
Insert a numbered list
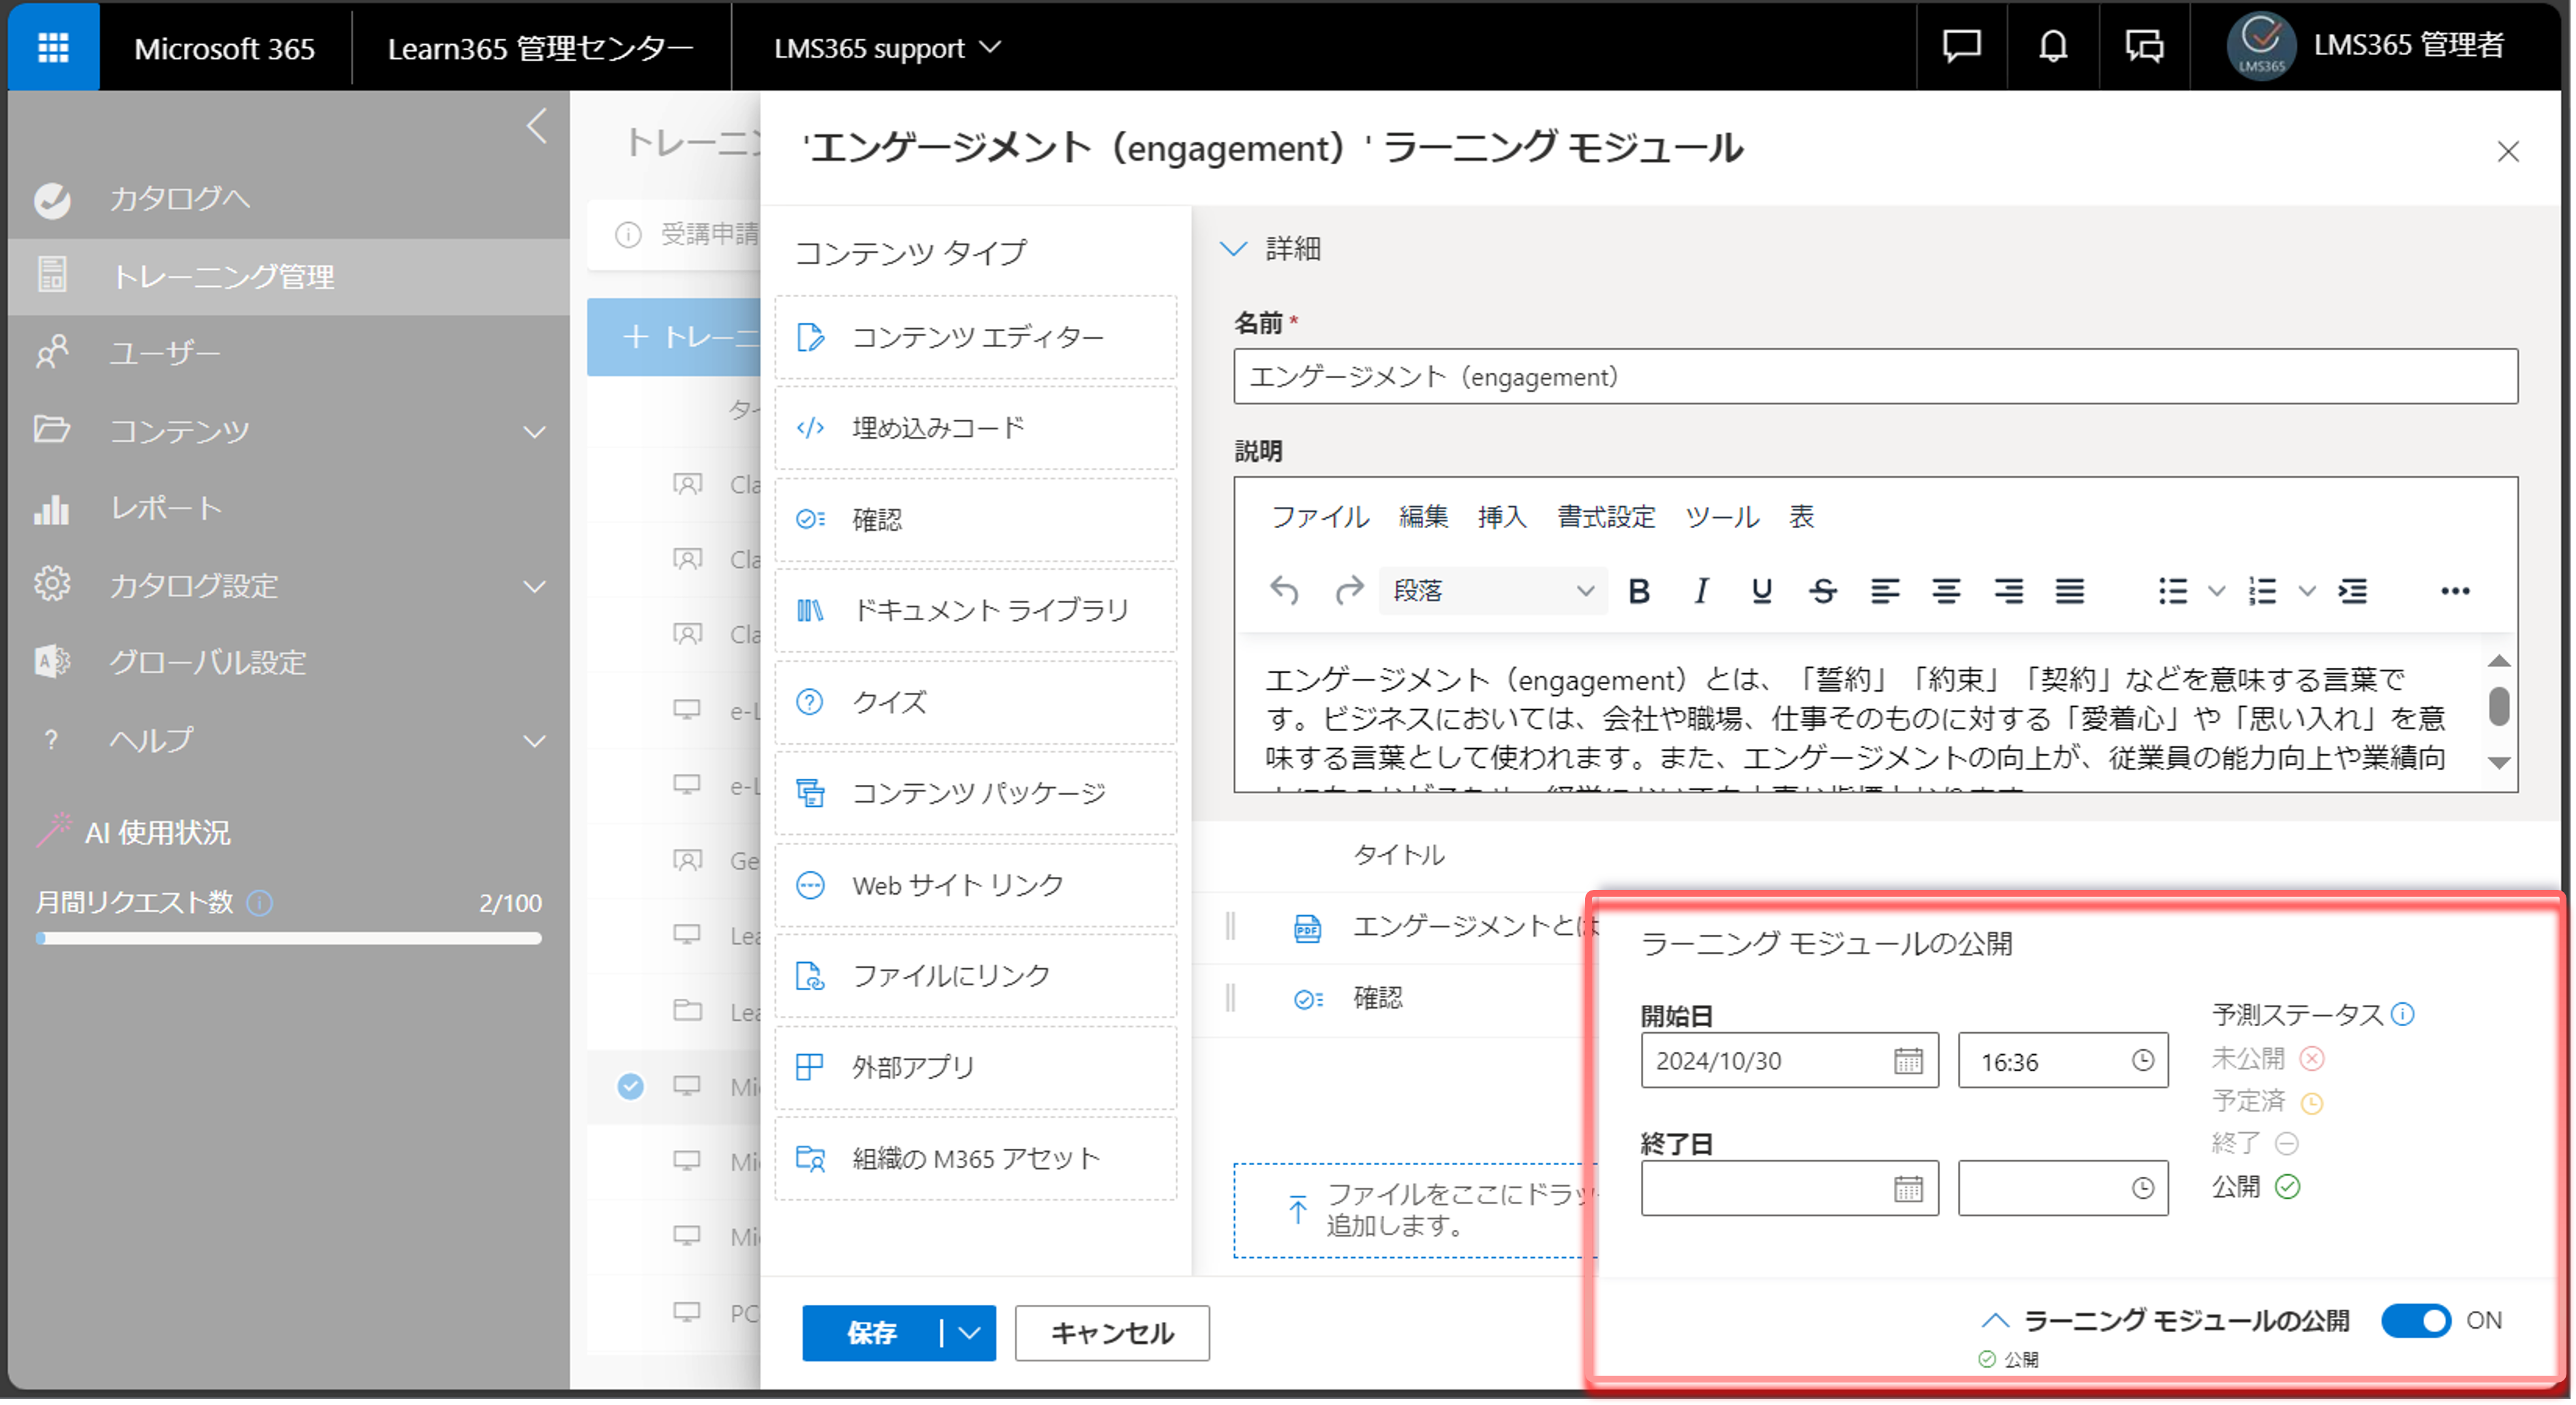(x=2262, y=592)
